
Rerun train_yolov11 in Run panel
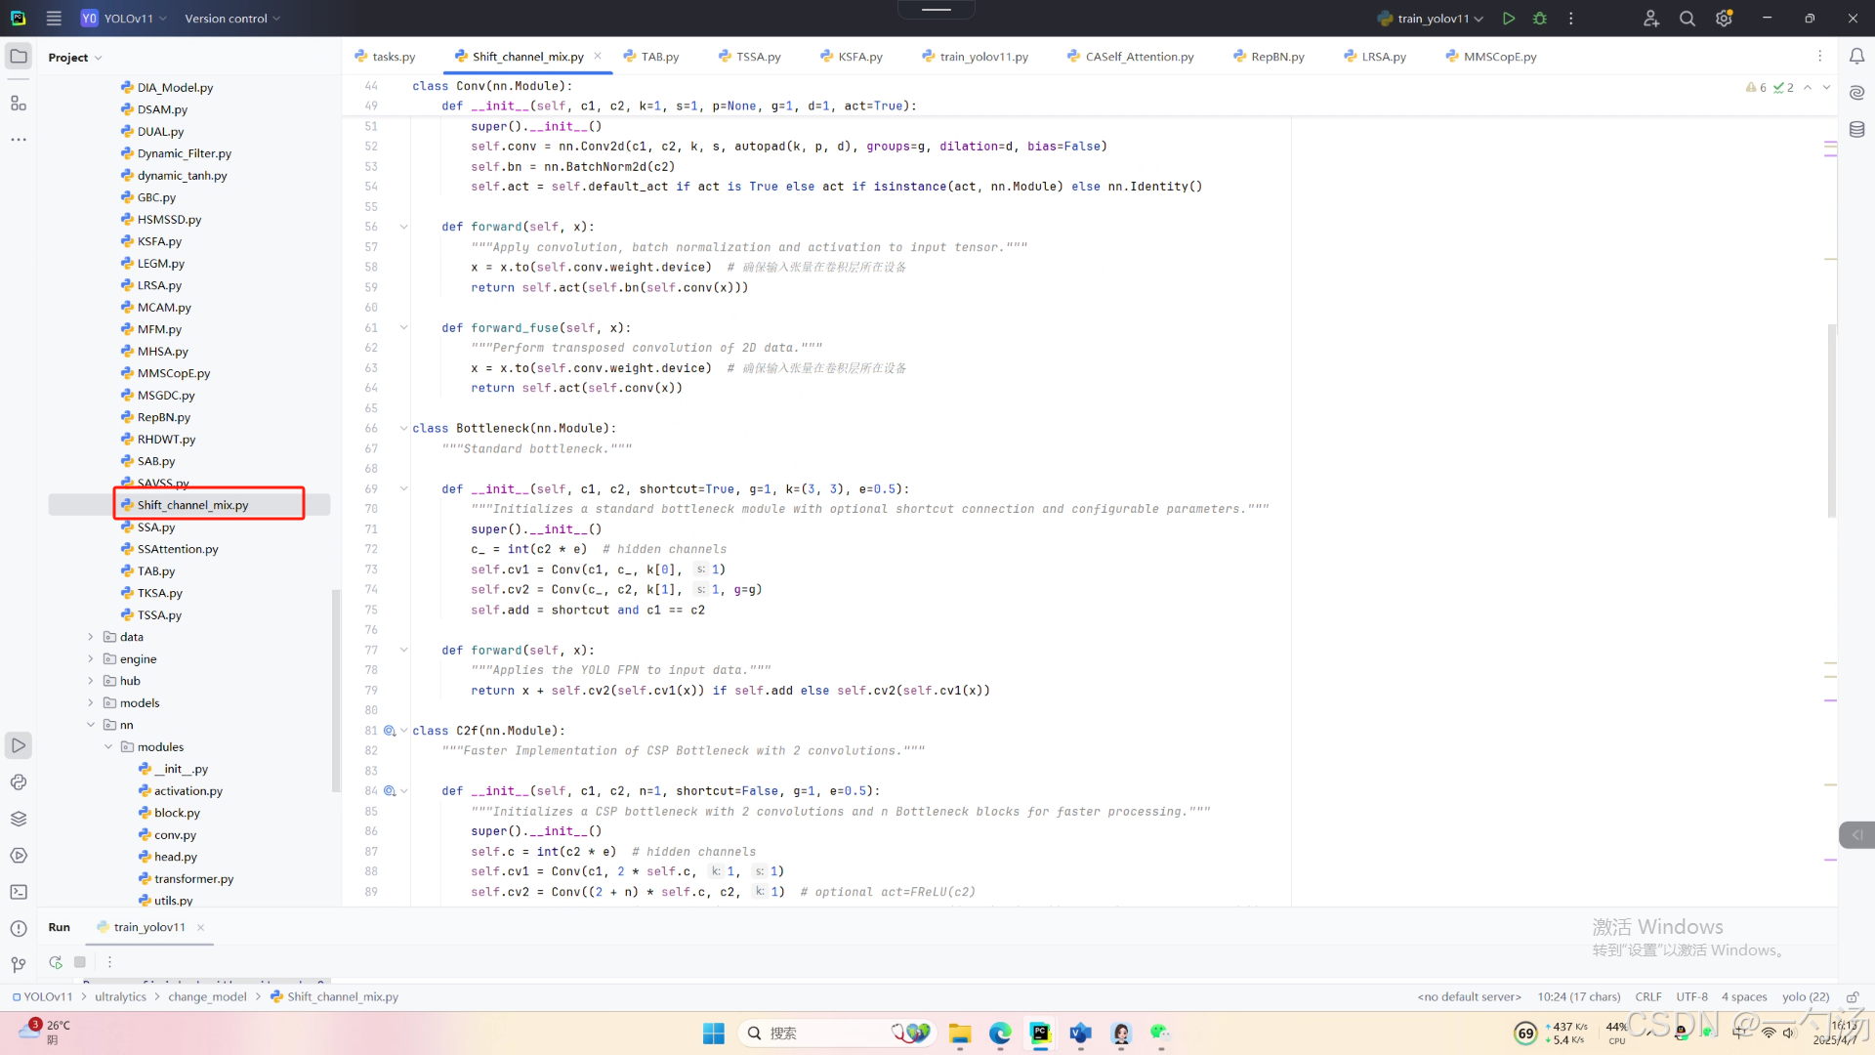point(56,962)
